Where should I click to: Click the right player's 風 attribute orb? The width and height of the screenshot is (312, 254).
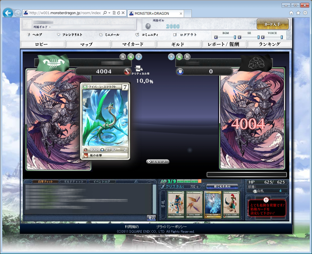click(x=179, y=57)
